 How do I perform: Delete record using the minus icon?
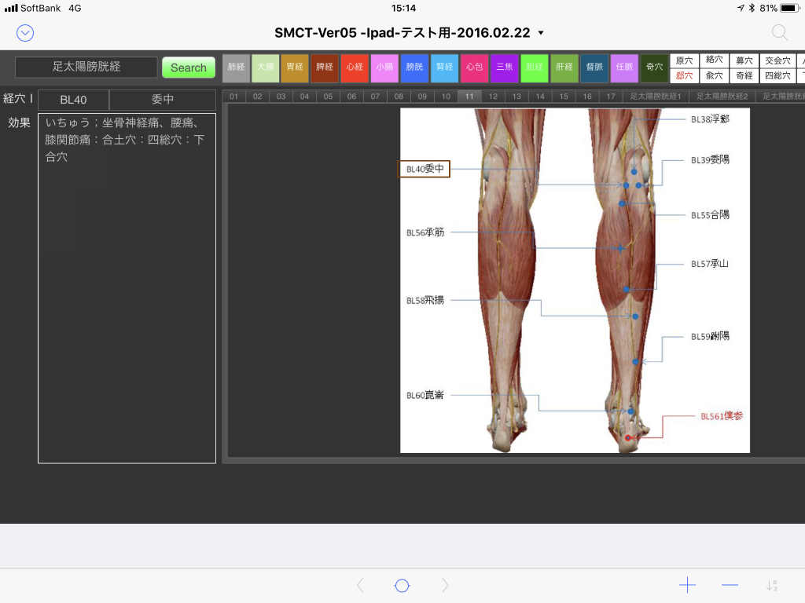coord(730,585)
